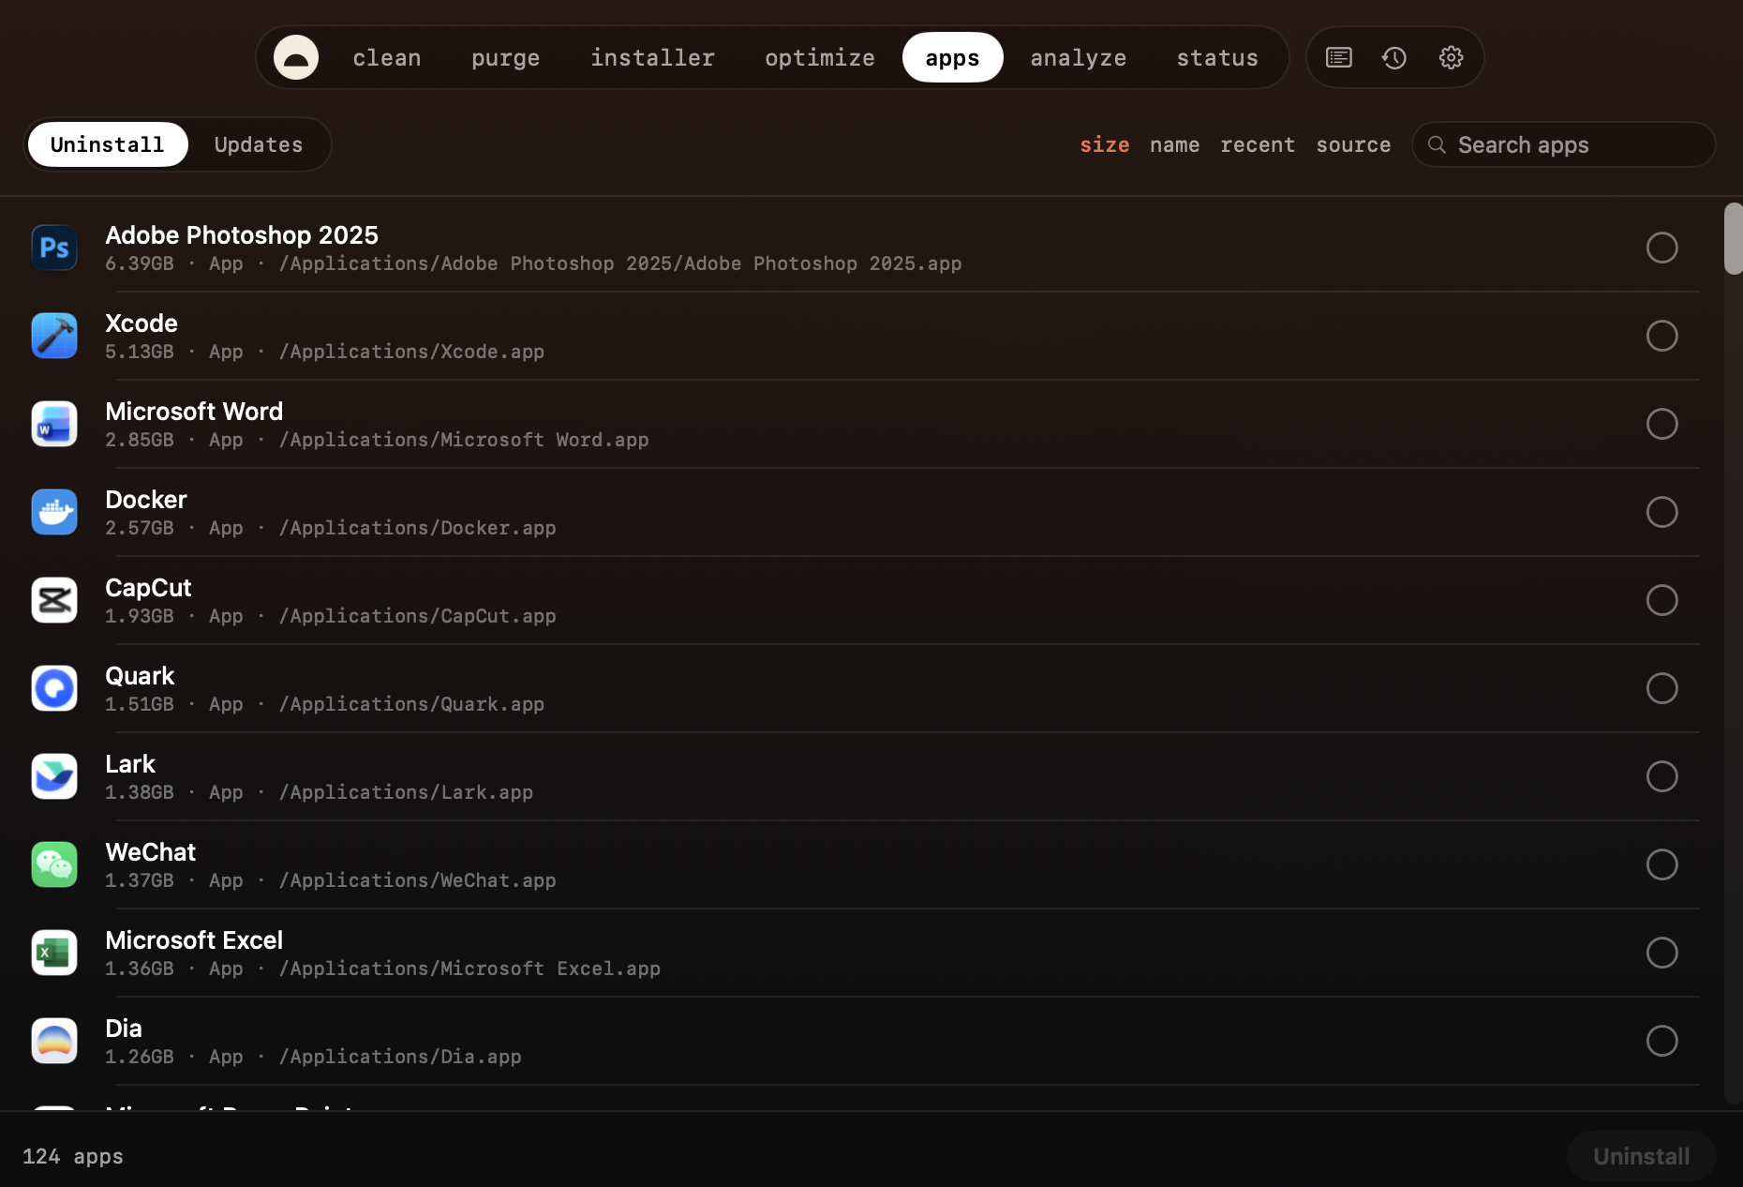Switch to the purge tab

tap(506, 57)
